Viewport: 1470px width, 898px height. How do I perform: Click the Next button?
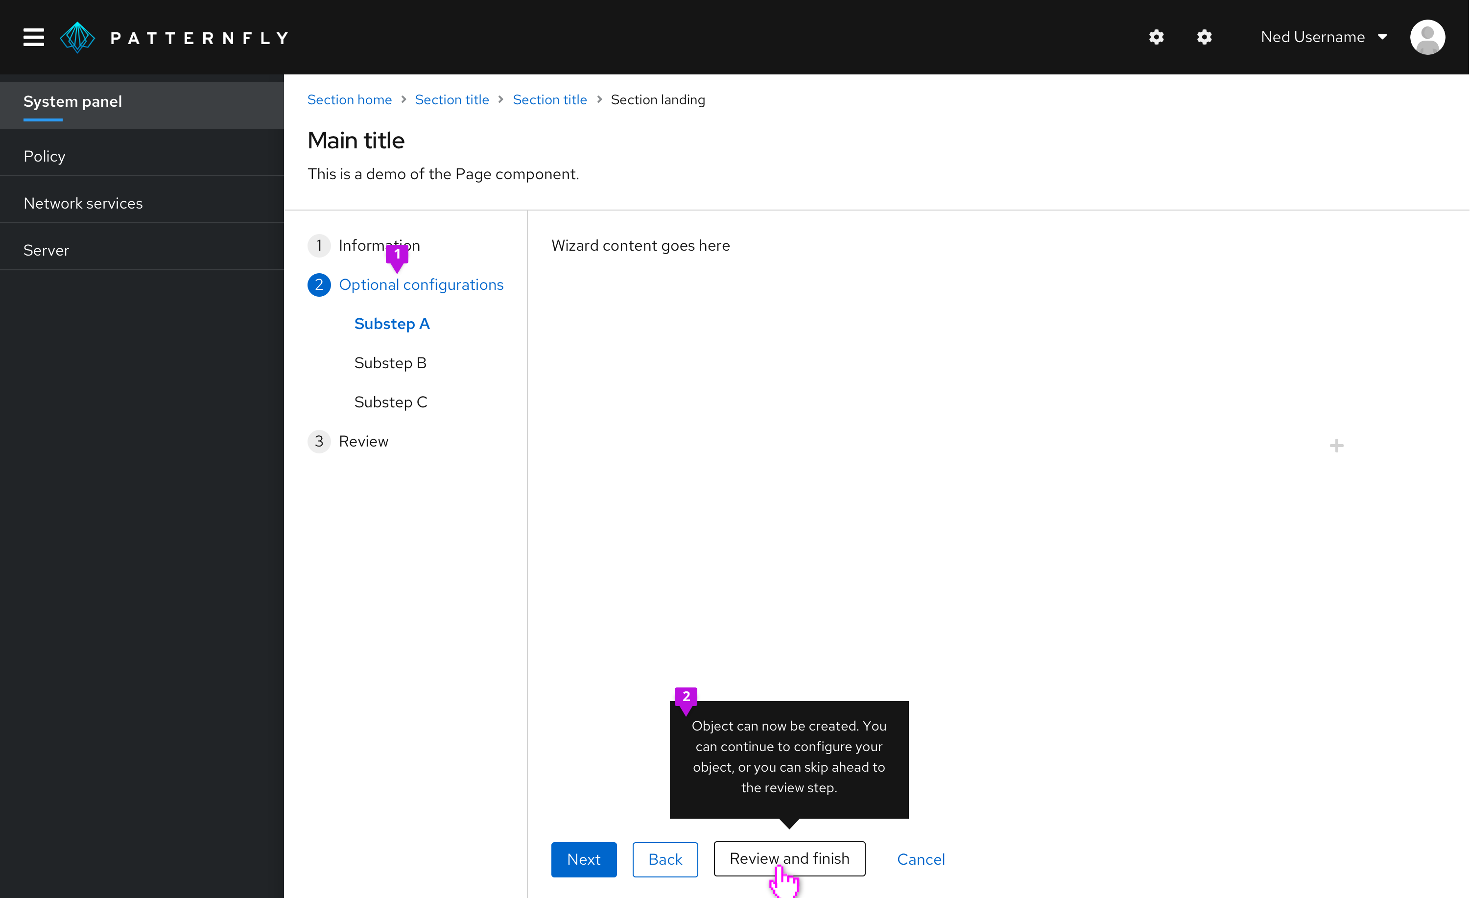click(x=584, y=859)
